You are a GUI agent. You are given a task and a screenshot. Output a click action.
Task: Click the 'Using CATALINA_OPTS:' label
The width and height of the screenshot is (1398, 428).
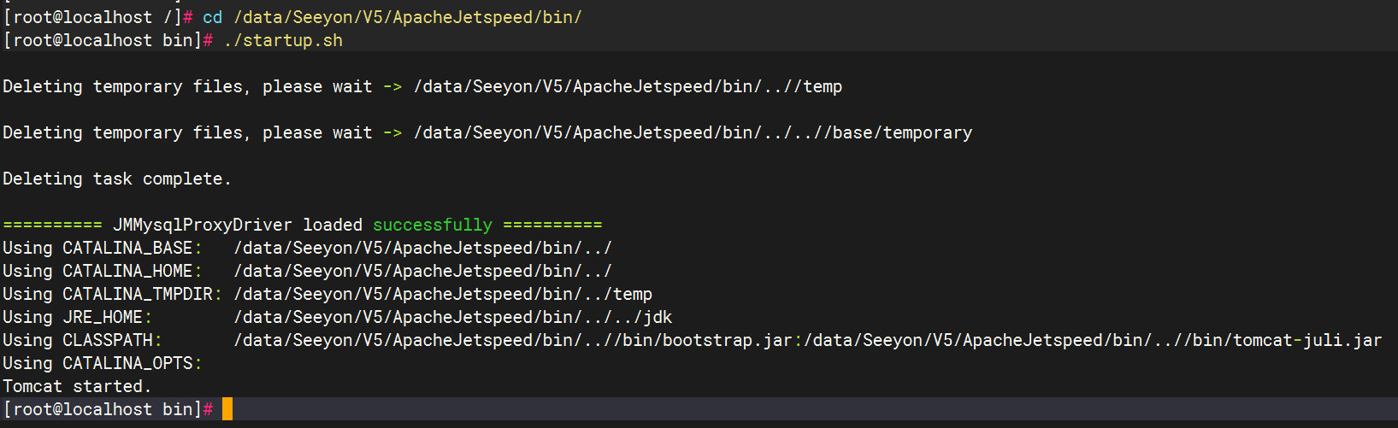[x=103, y=363]
